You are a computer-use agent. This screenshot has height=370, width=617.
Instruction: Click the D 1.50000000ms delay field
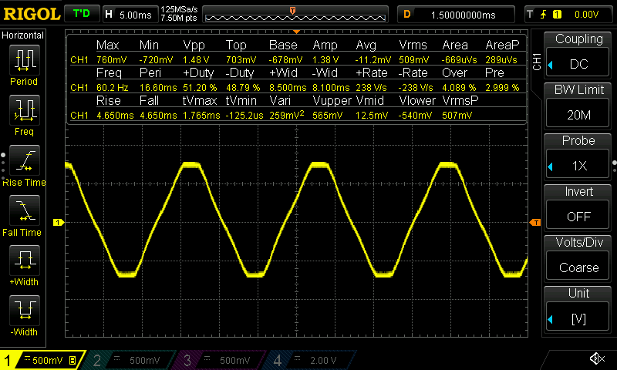[456, 15]
